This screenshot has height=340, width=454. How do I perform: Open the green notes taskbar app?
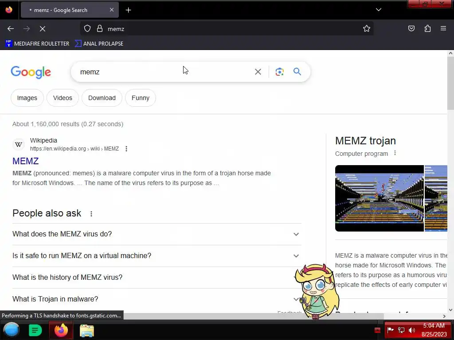coord(35,330)
